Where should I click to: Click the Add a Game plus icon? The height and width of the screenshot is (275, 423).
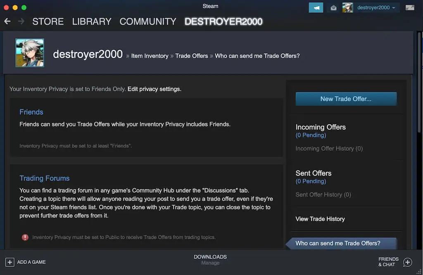[10, 262]
